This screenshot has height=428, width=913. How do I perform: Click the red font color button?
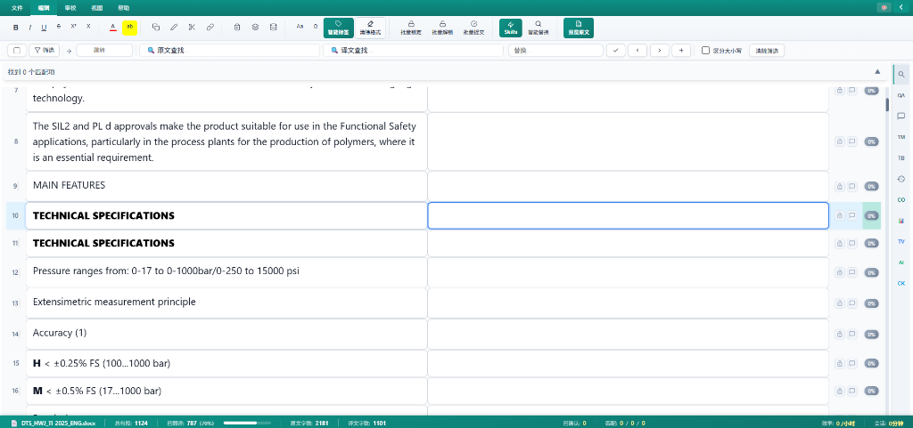[113, 28]
